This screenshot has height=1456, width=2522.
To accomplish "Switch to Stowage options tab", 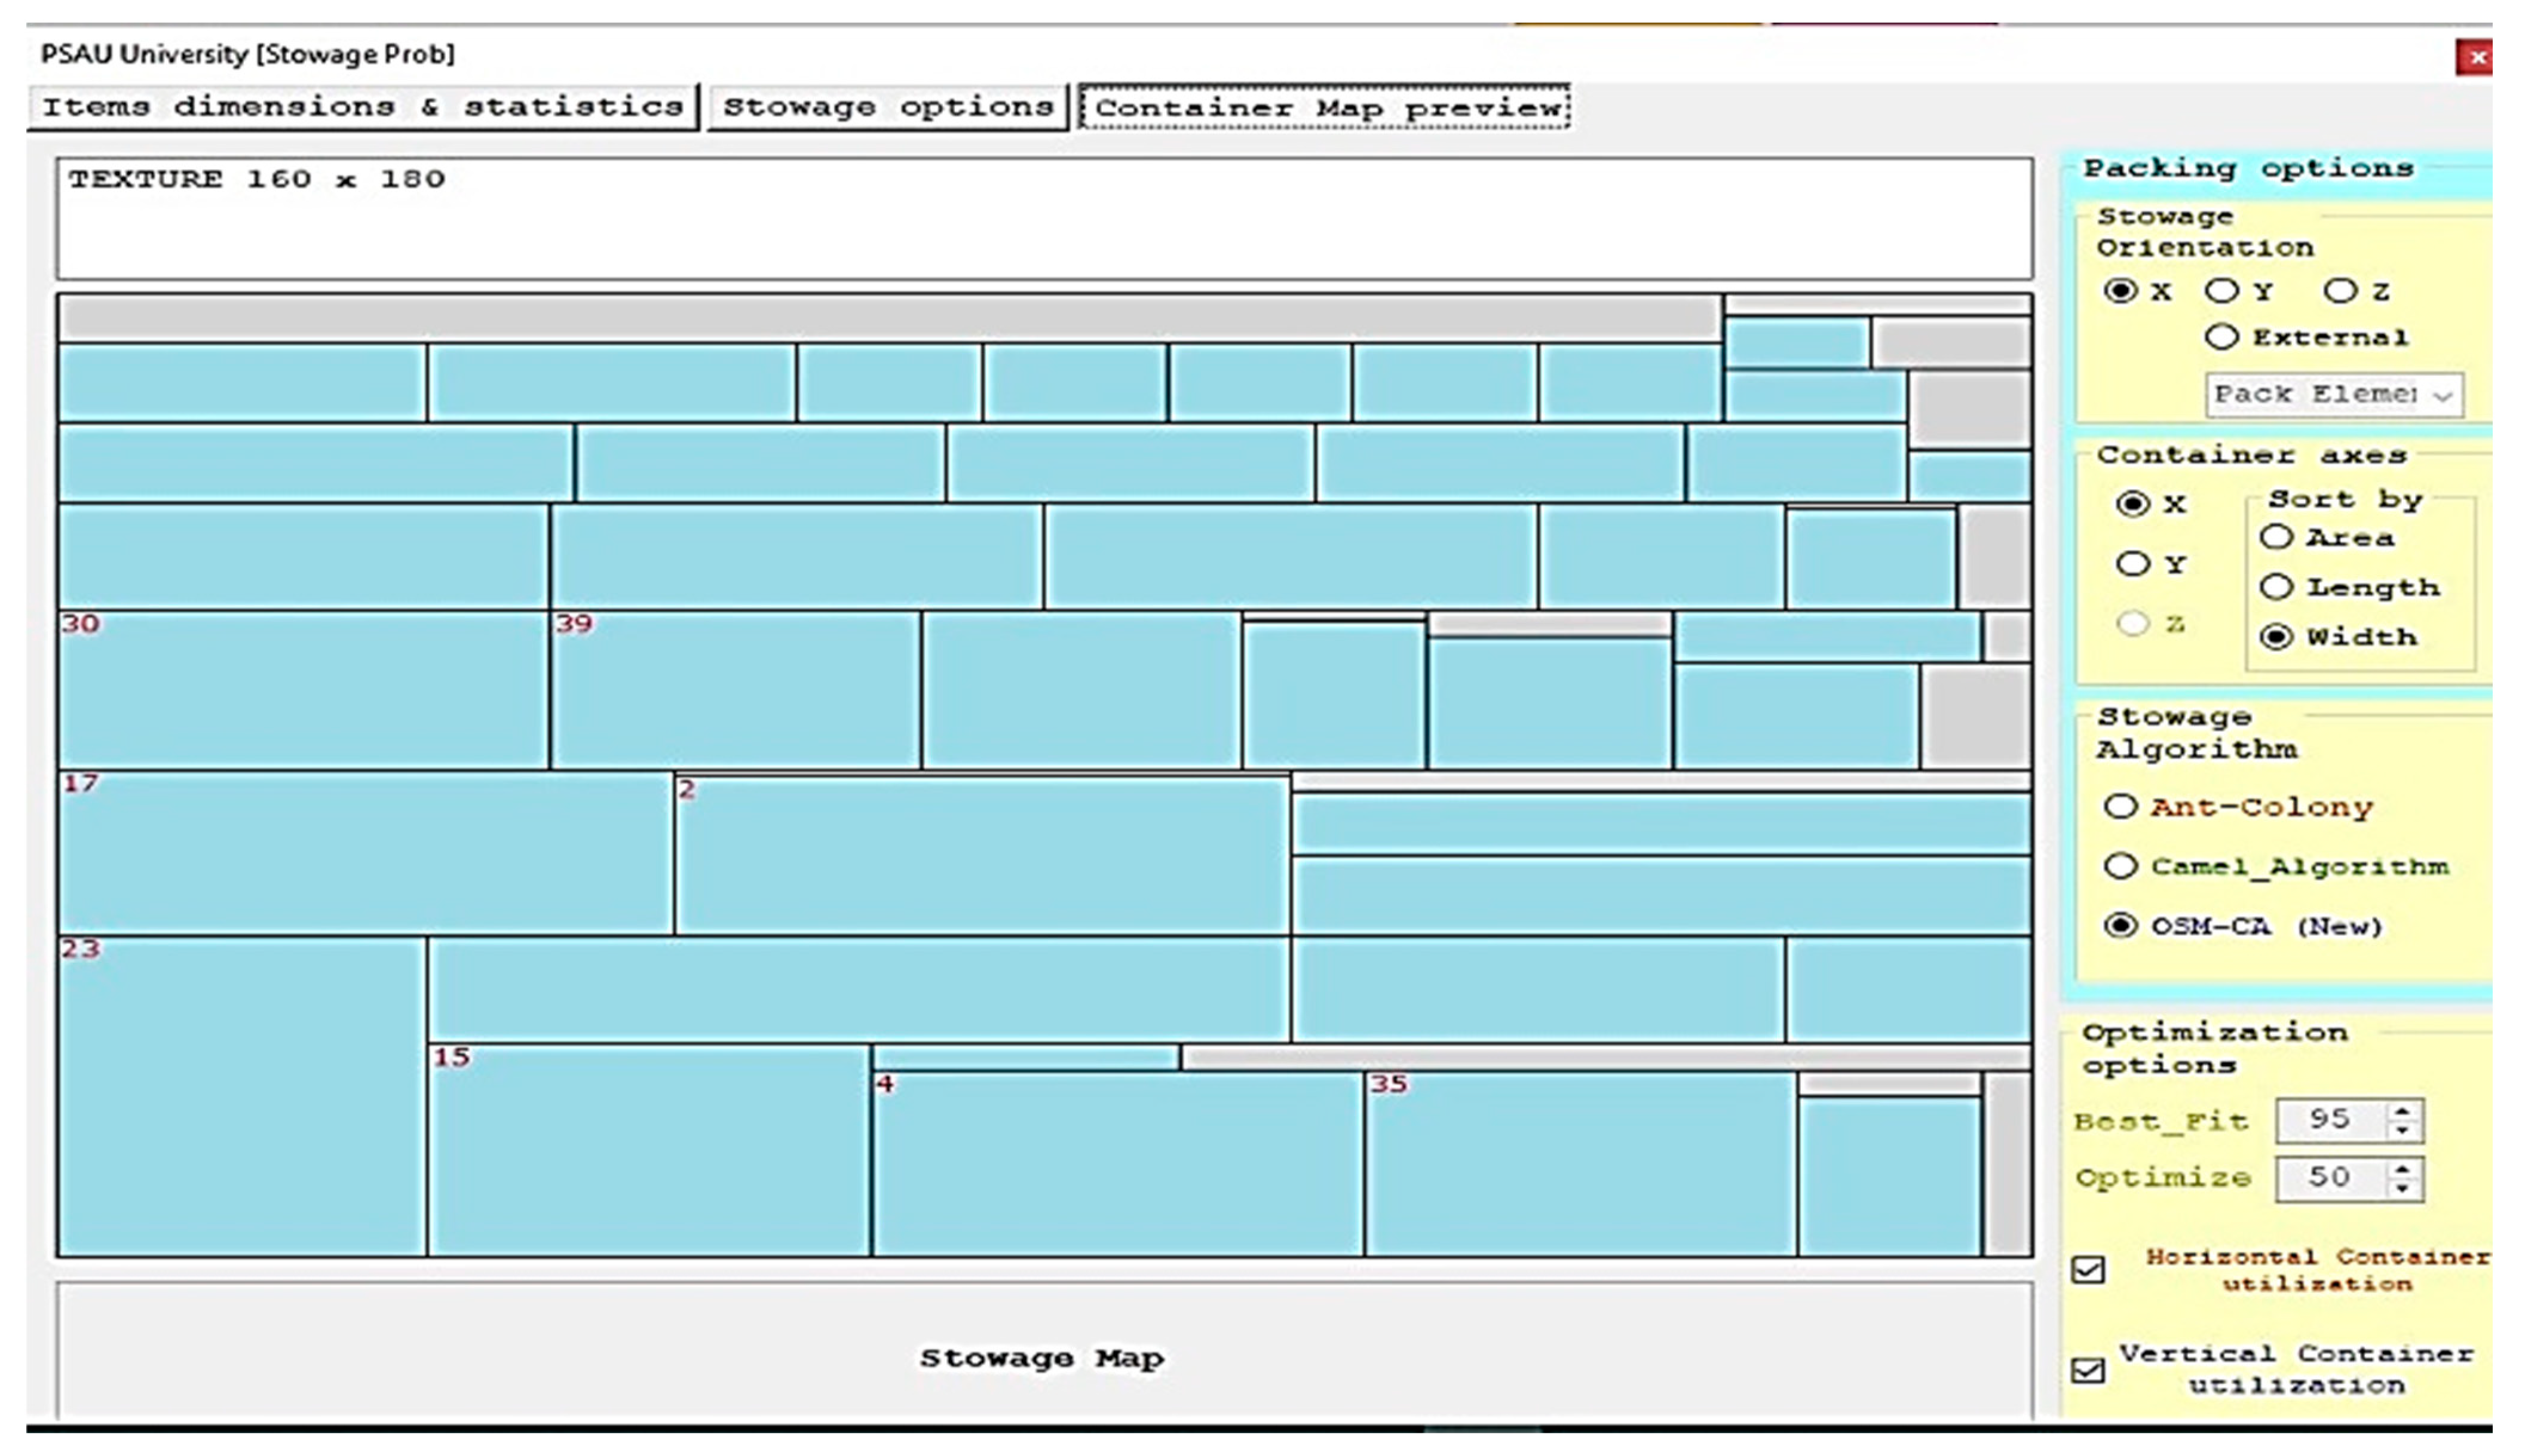I will [x=887, y=107].
